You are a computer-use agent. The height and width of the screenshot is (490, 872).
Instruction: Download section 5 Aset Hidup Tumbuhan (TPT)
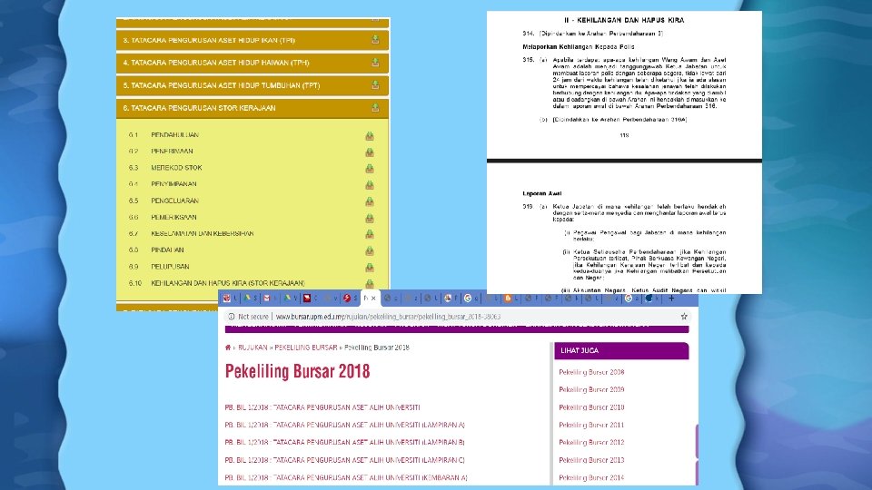[375, 85]
